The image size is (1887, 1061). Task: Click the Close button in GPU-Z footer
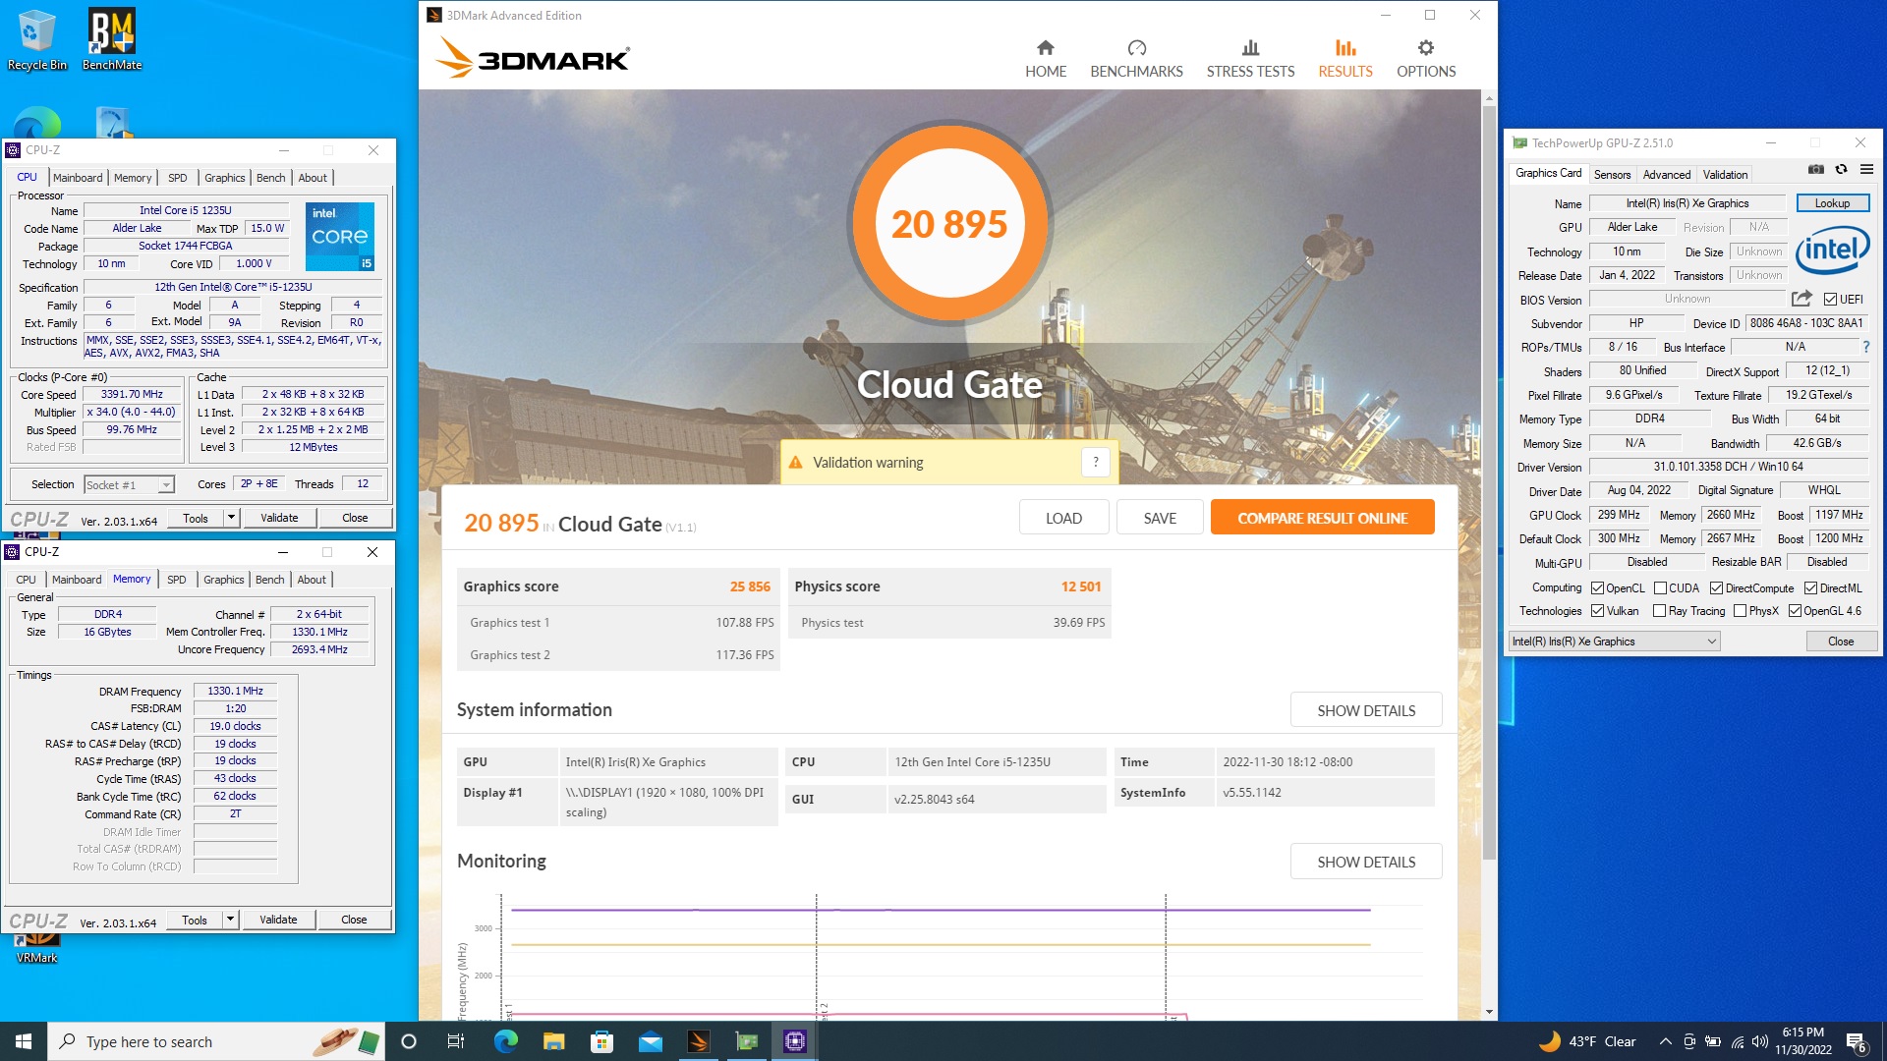tap(1841, 642)
